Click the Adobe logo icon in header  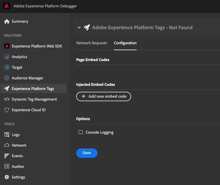click(x=6, y=6)
